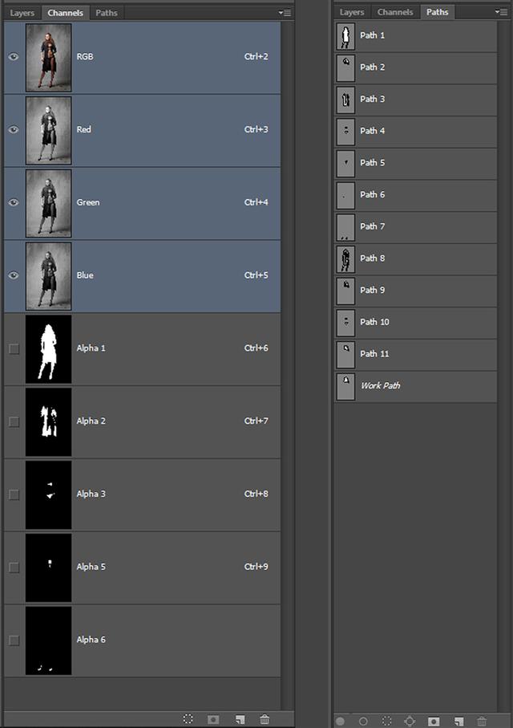Hide the Green channel via eye icon
513x728 pixels.
pos(14,202)
